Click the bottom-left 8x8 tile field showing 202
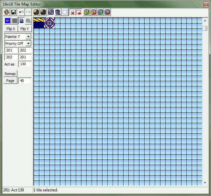Screen dimensions: 211x196 click(11, 57)
